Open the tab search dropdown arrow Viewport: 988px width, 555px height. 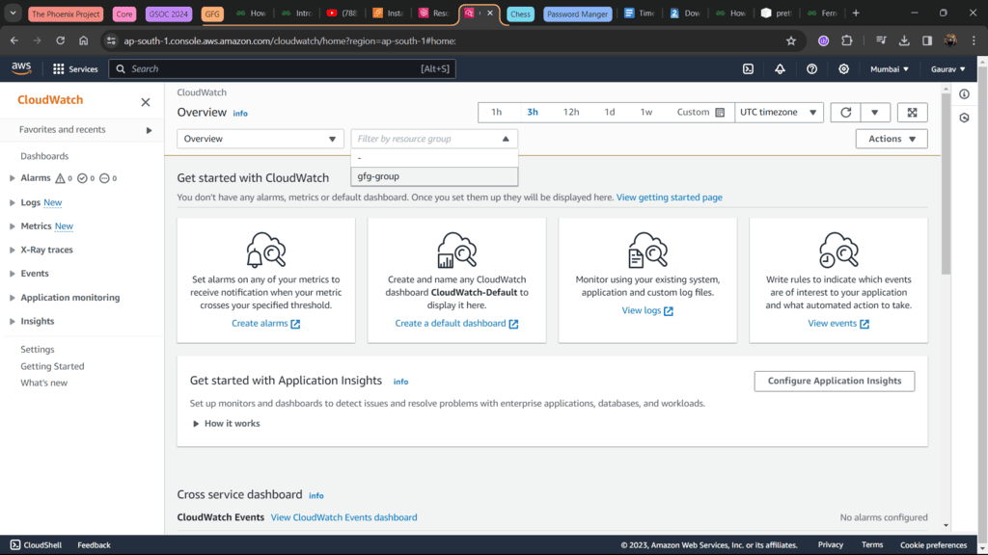pyautogui.click(x=13, y=13)
